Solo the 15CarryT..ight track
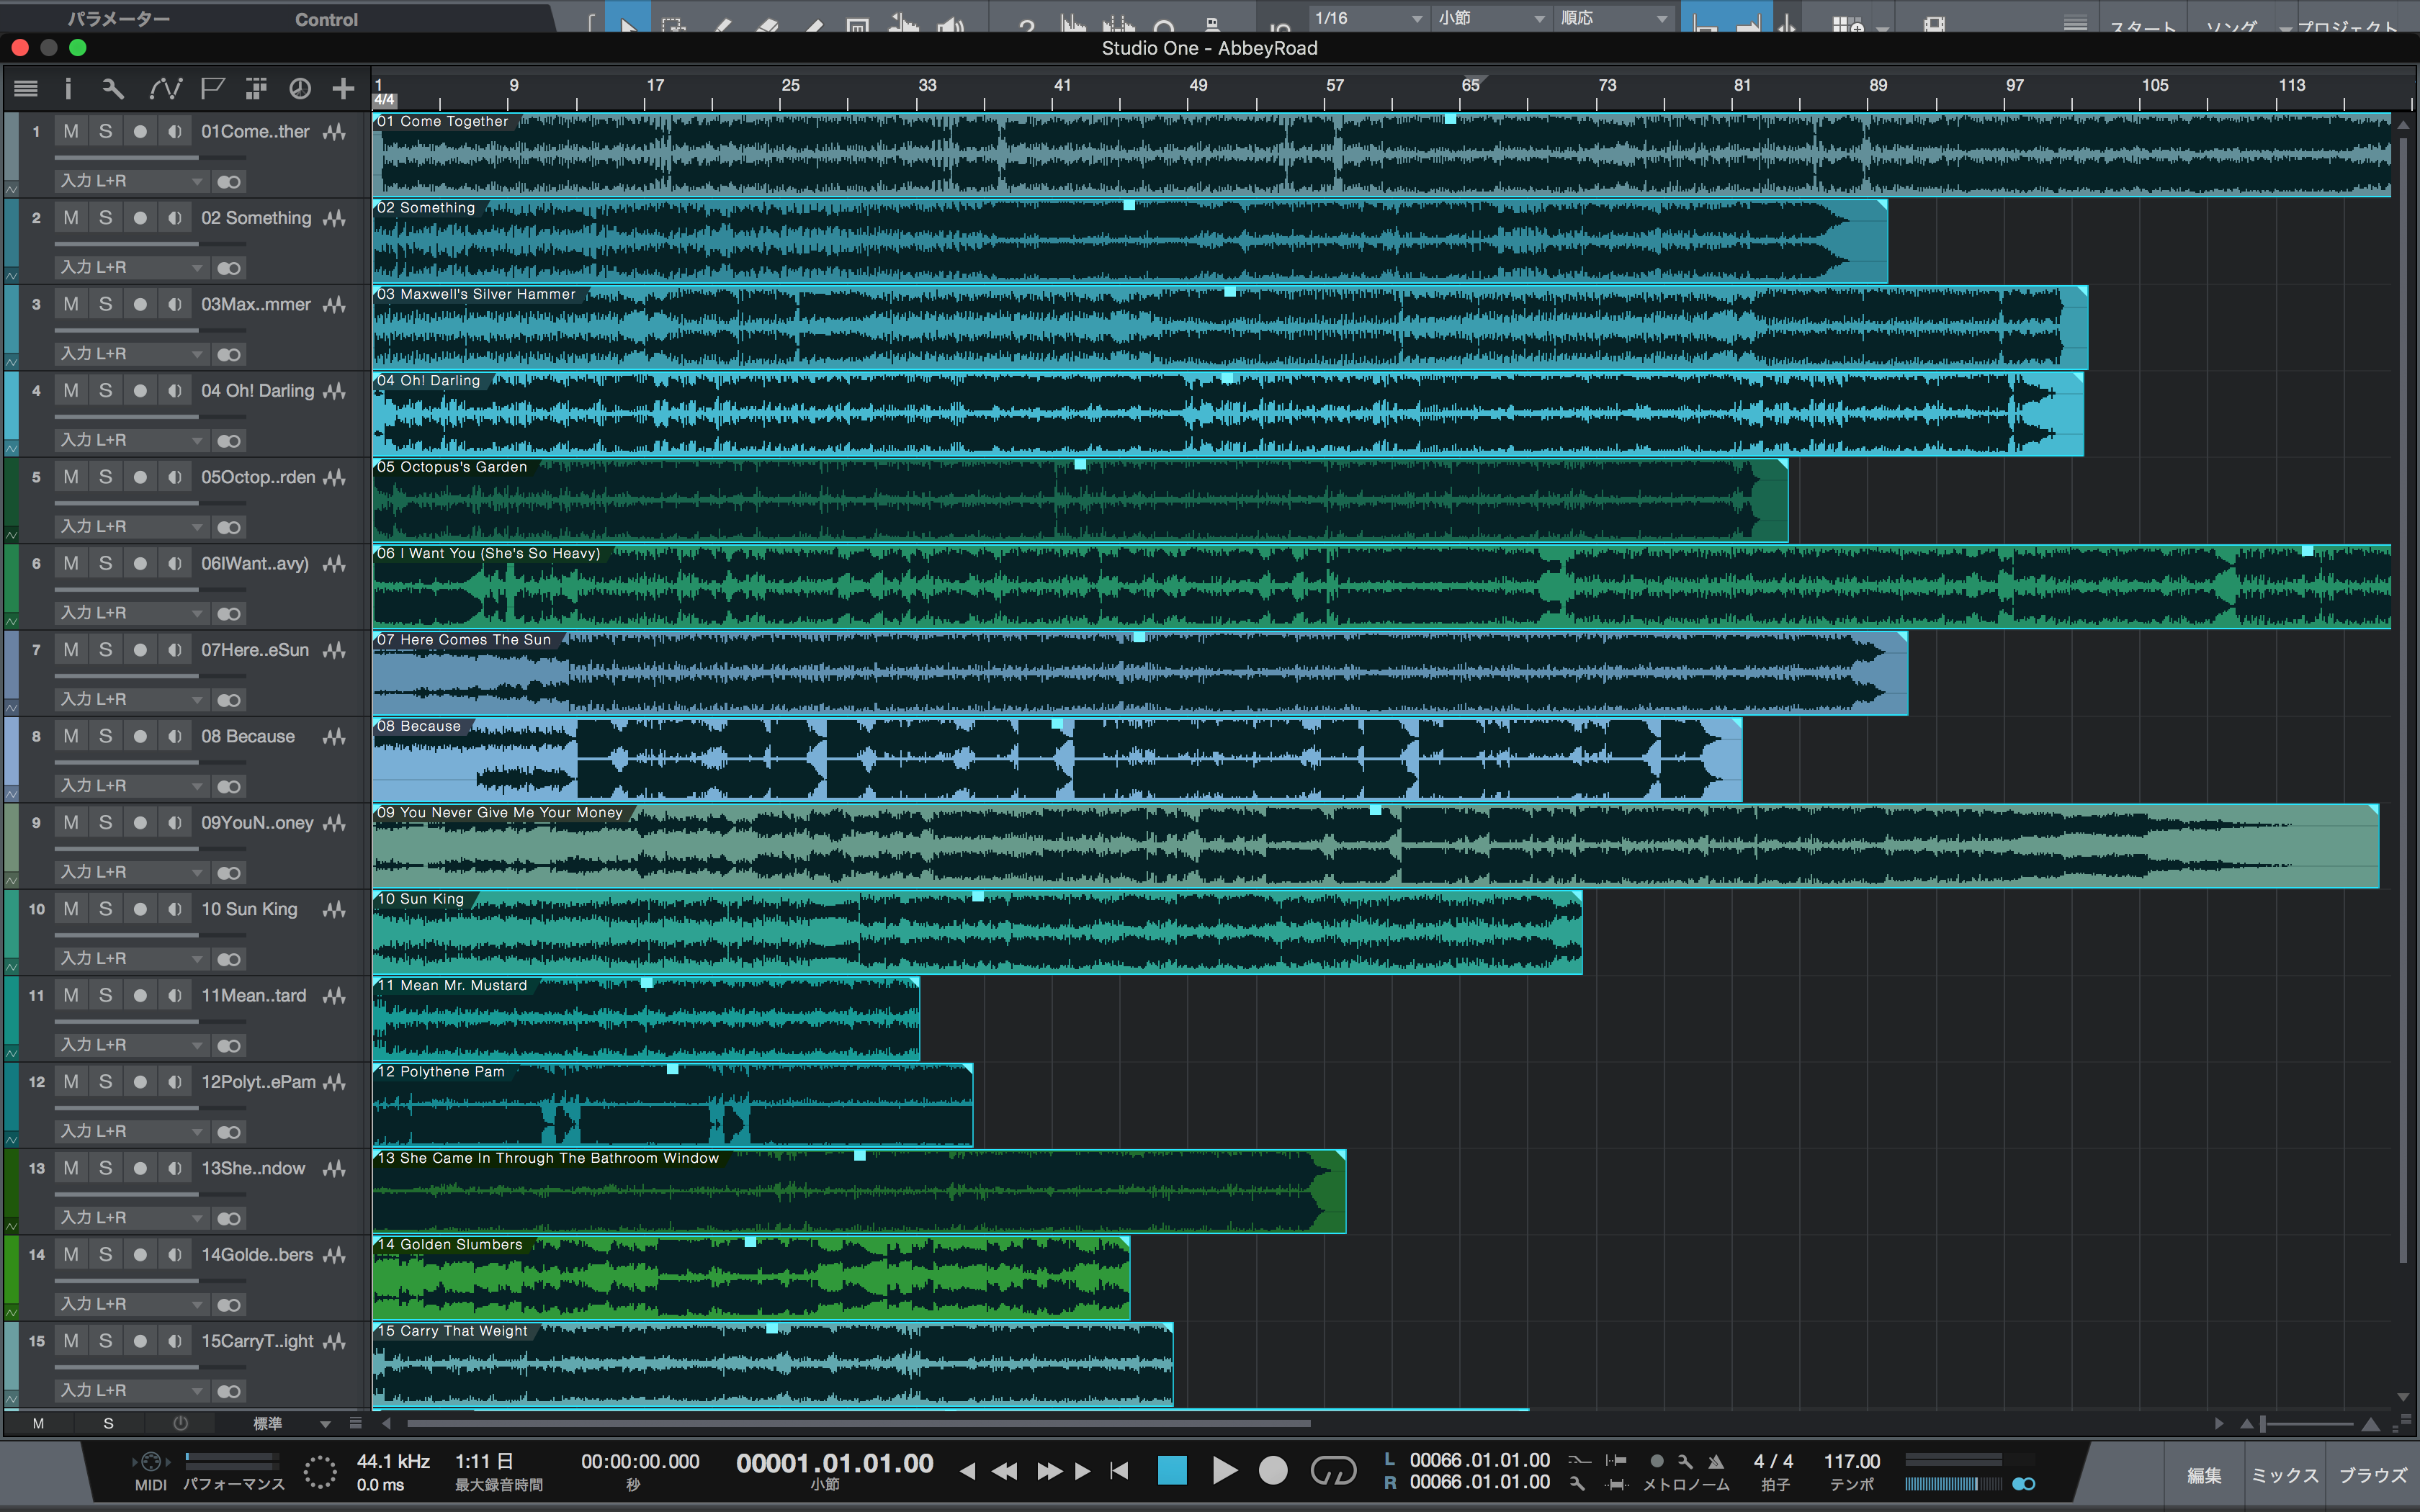2420x1512 pixels. 105,1341
